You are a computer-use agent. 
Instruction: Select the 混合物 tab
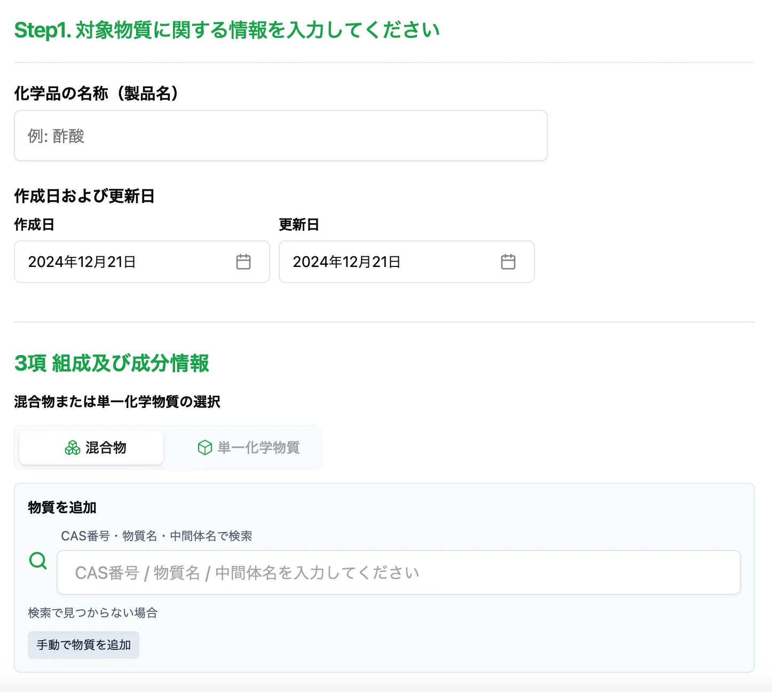pyautogui.click(x=91, y=447)
